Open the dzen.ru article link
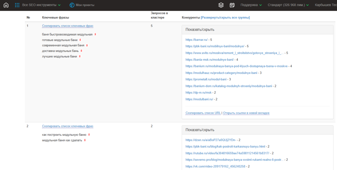The width and height of the screenshot is (337, 170). 211,140
